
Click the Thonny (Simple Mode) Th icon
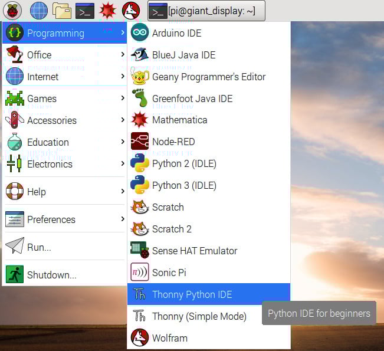(139, 316)
